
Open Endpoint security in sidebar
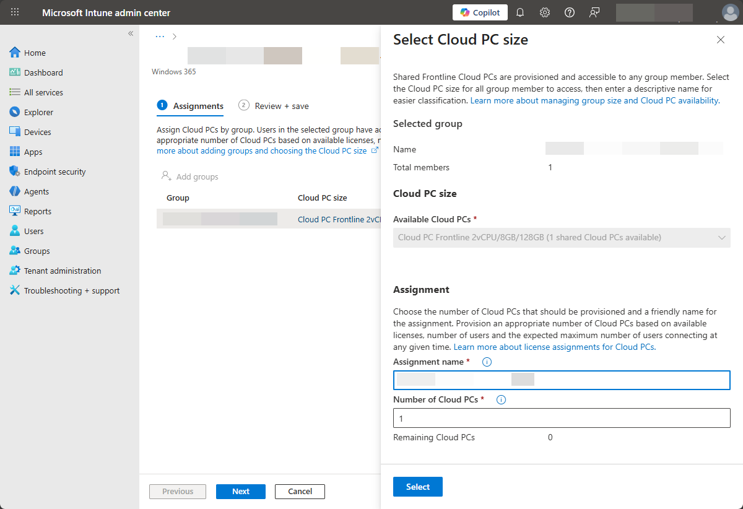(x=54, y=172)
